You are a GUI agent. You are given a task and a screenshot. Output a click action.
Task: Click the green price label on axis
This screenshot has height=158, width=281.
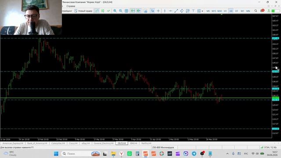click(275, 98)
